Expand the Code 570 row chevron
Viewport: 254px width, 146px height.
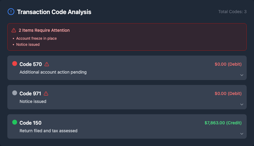(x=241, y=75)
